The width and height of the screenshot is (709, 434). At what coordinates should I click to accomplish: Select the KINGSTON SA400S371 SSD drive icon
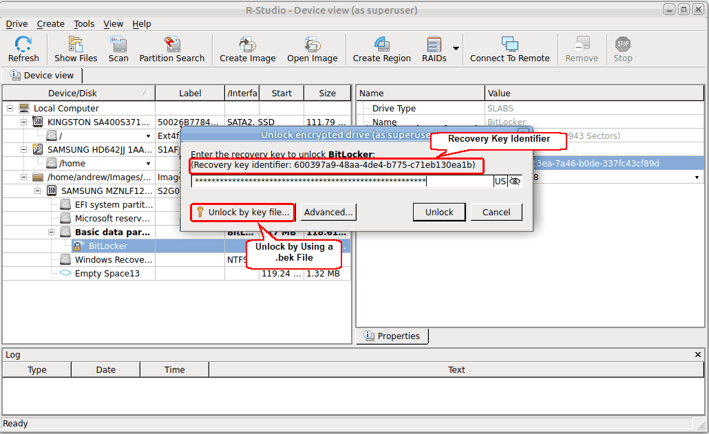point(38,122)
